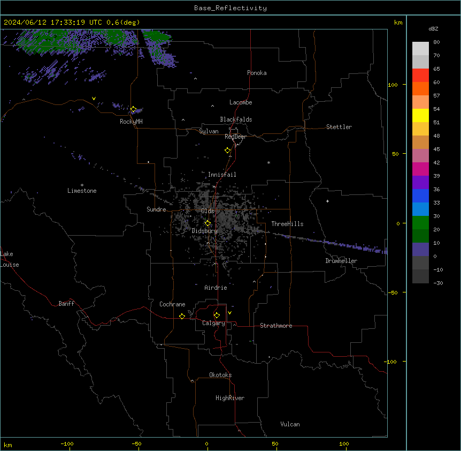This screenshot has width=461, height=451.
Task: Select the yellow diamond marker below Cochrane
Action: click(182, 316)
